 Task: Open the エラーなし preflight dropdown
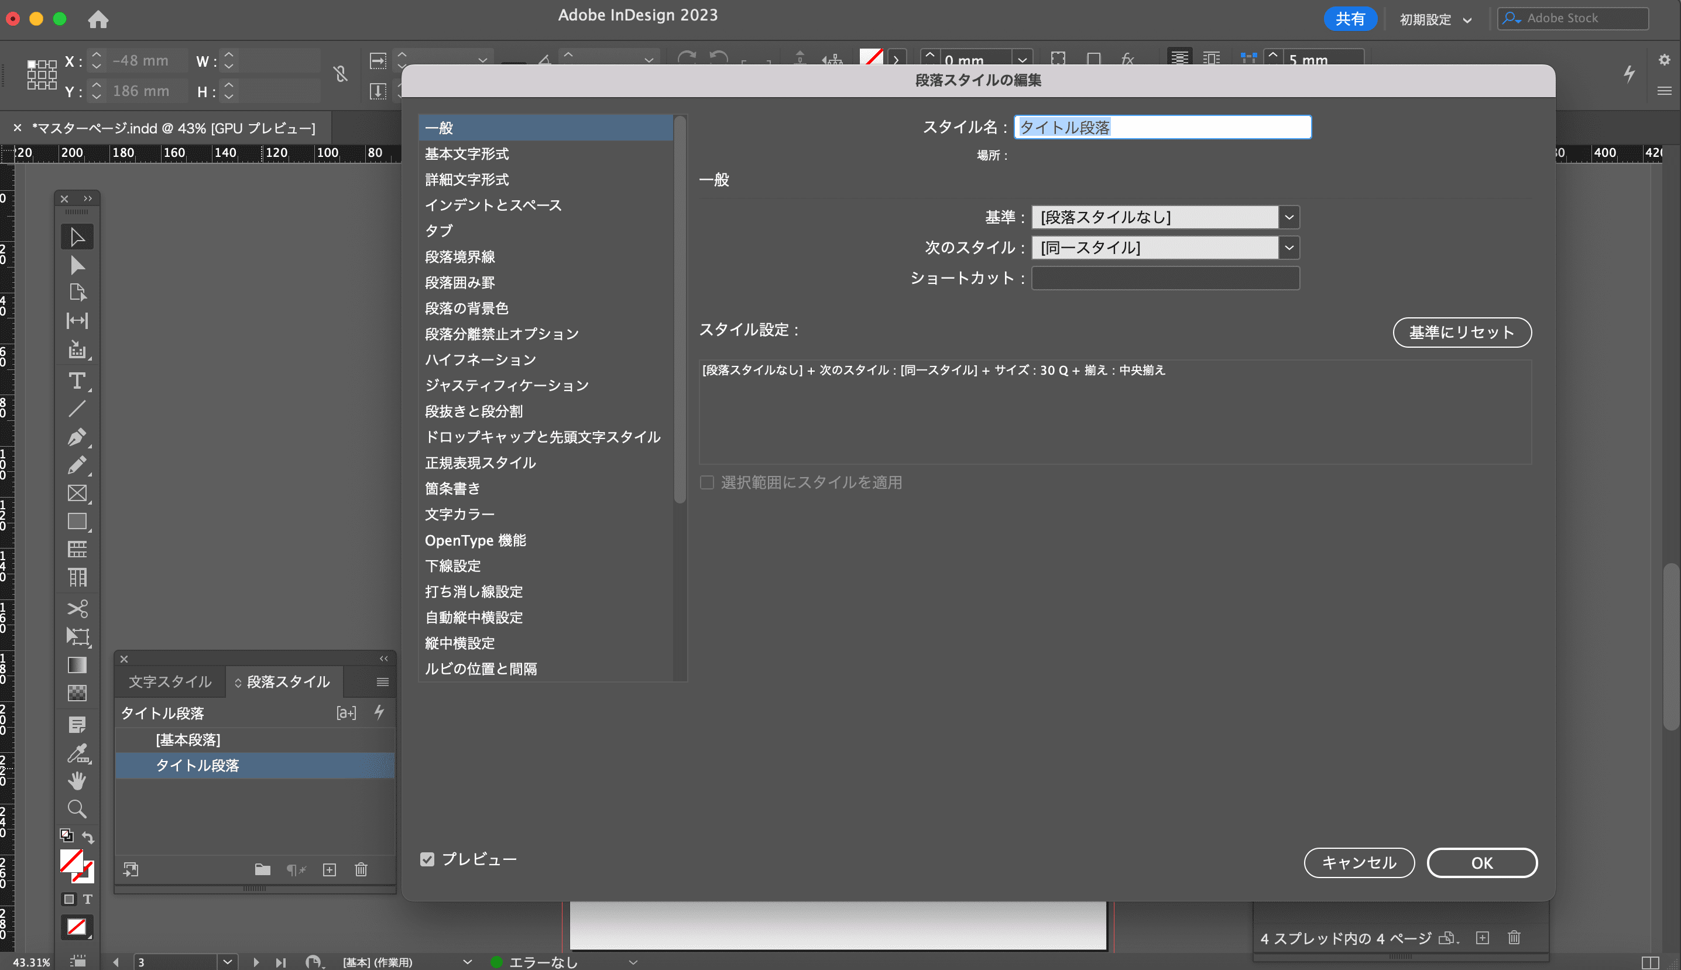[633, 961]
